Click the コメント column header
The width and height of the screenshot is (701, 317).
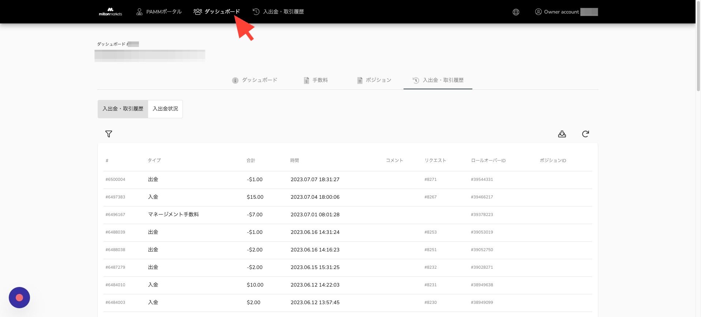click(x=394, y=160)
